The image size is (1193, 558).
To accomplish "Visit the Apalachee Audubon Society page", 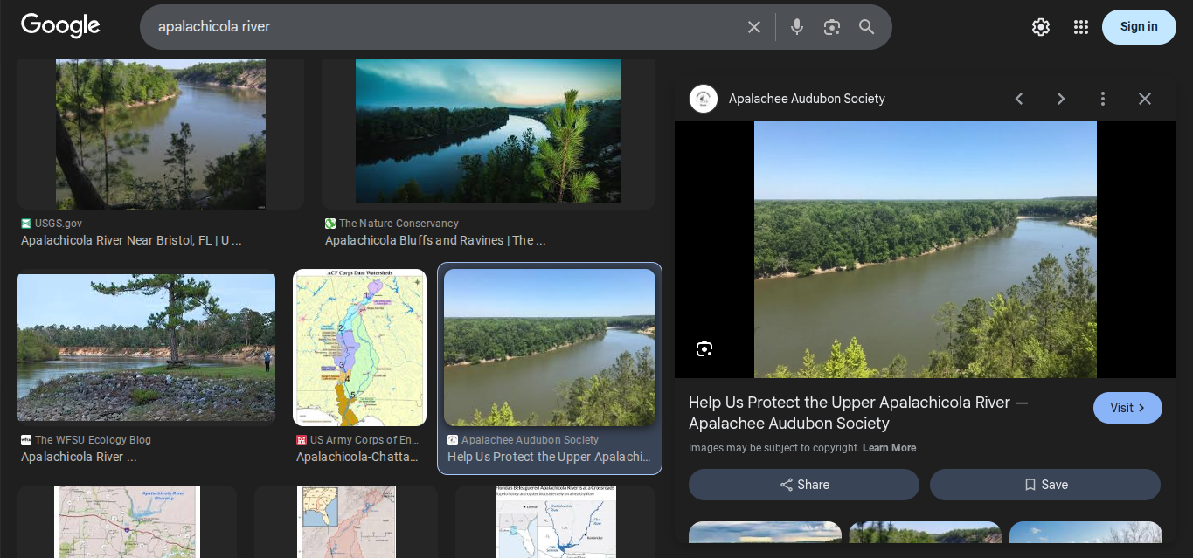I will pyautogui.click(x=1127, y=408).
